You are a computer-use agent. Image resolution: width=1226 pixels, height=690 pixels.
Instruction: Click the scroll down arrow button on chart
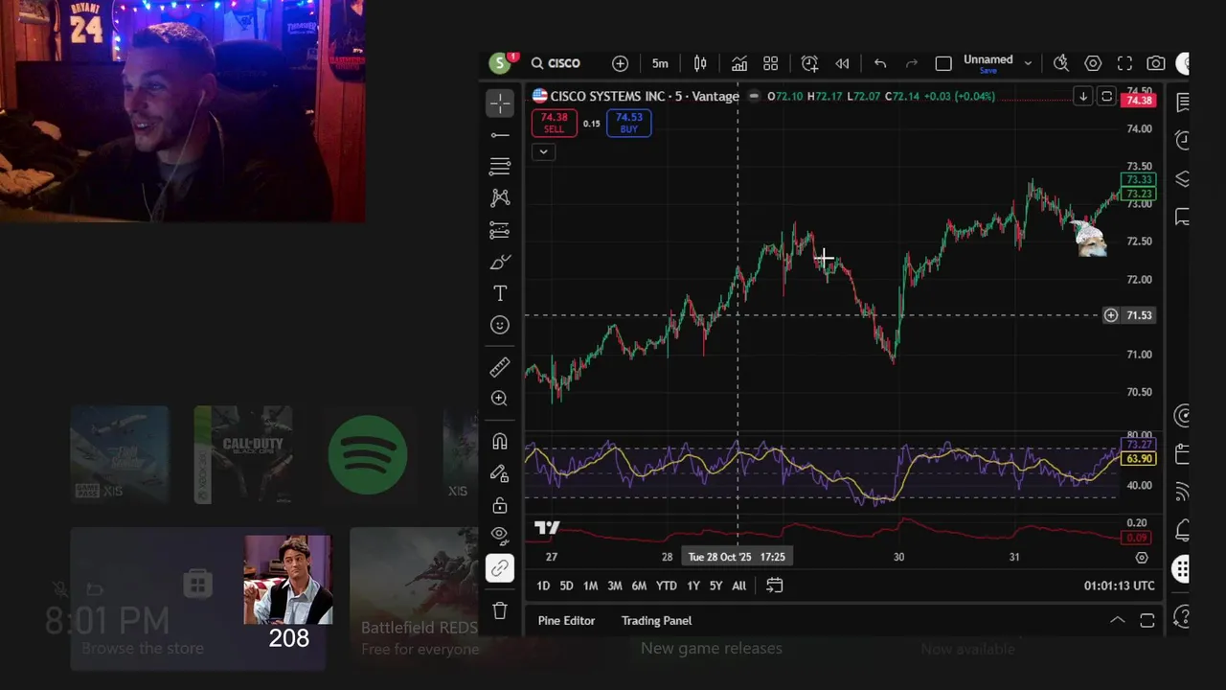click(x=1082, y=96)
